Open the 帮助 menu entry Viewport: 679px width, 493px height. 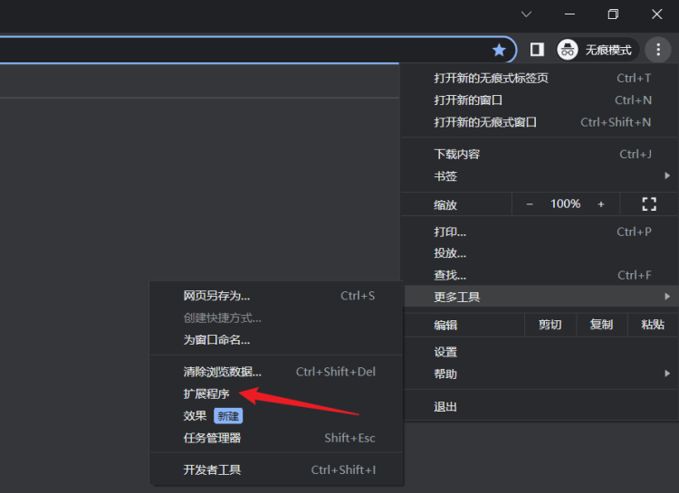click(540, 374)
